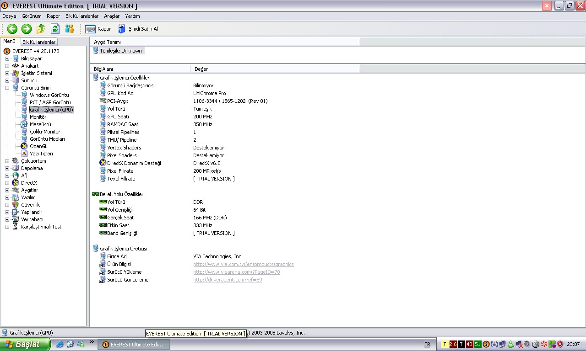Select the Tümleşik: Unknown device row
The width and height of the screenshot is (586, 351).
coord(118,51)
